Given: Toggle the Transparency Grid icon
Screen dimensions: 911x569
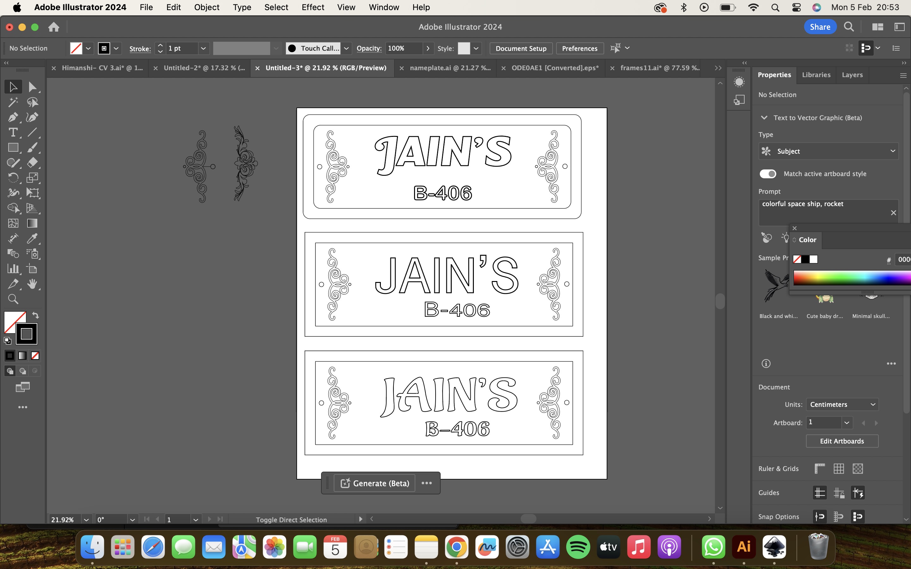Looking at the screenshot, I should 858,468.
